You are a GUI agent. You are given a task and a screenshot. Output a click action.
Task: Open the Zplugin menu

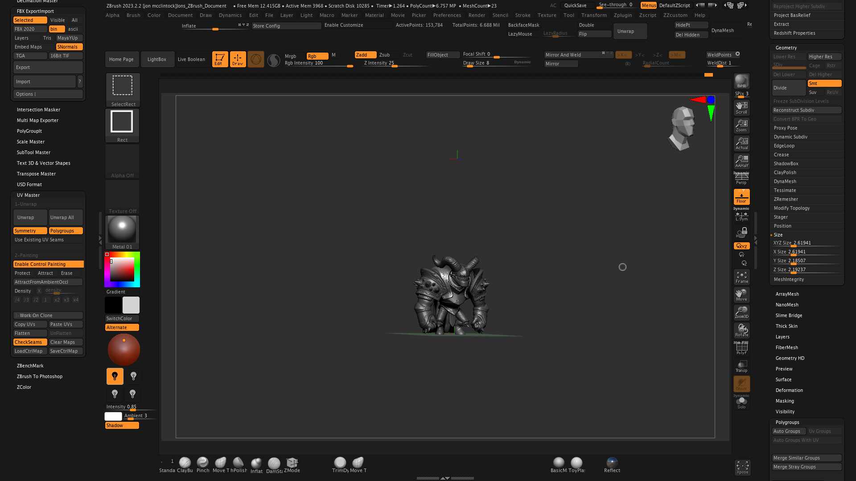[623, 15]
